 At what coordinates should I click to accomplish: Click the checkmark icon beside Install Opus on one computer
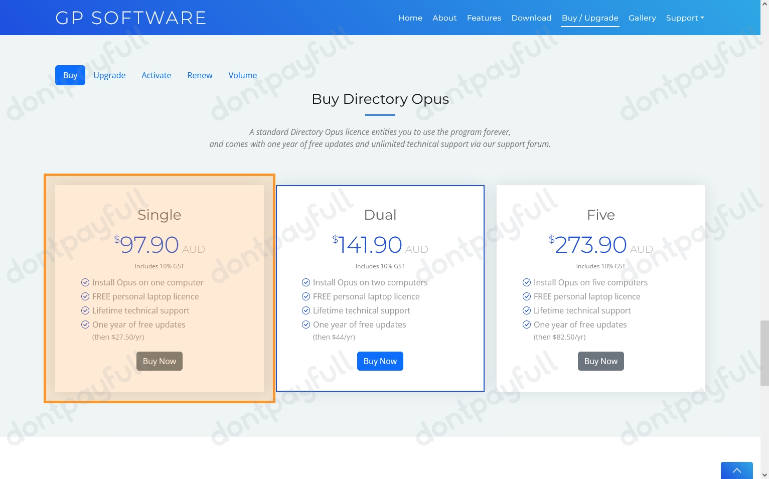[x=85, y=282]
